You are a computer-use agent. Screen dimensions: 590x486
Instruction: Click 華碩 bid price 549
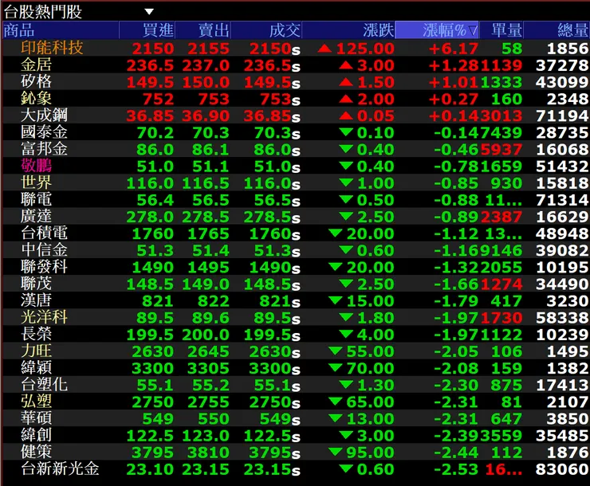point(158,419)
